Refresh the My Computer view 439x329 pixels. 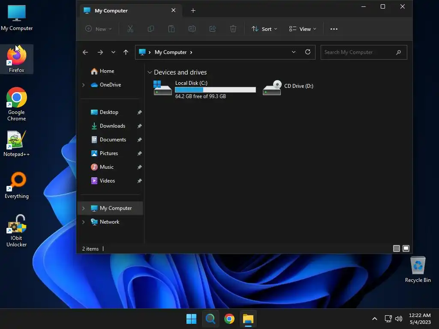click(308, 52)
